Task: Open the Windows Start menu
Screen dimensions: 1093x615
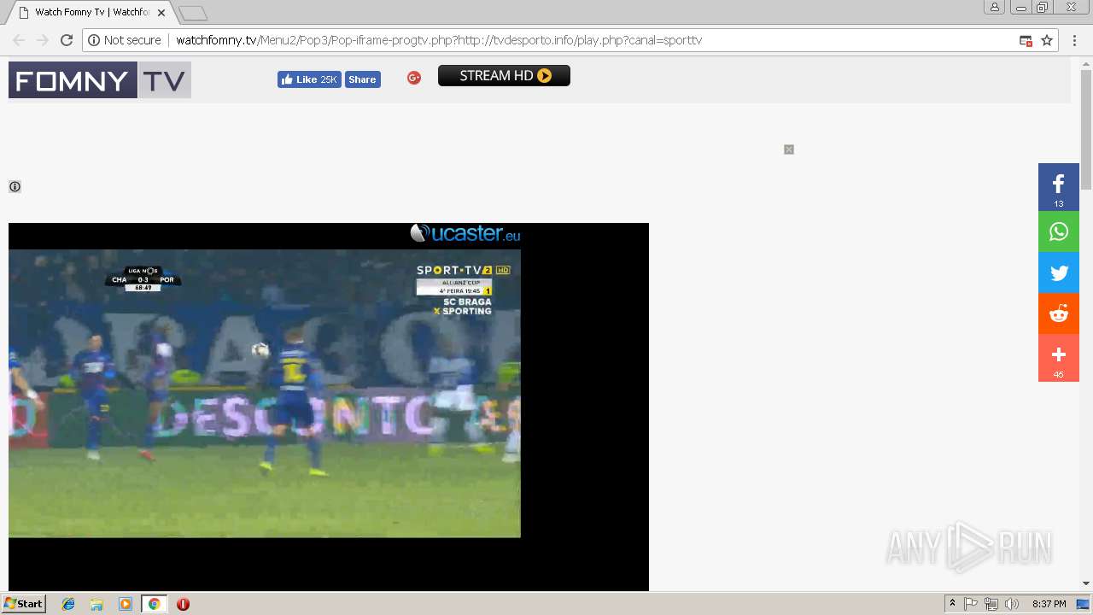Action: point(23,604)
